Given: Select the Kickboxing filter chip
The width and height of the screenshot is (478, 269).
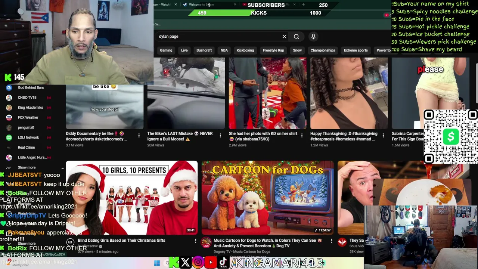Looking at the screenshot, I should 245,50.
